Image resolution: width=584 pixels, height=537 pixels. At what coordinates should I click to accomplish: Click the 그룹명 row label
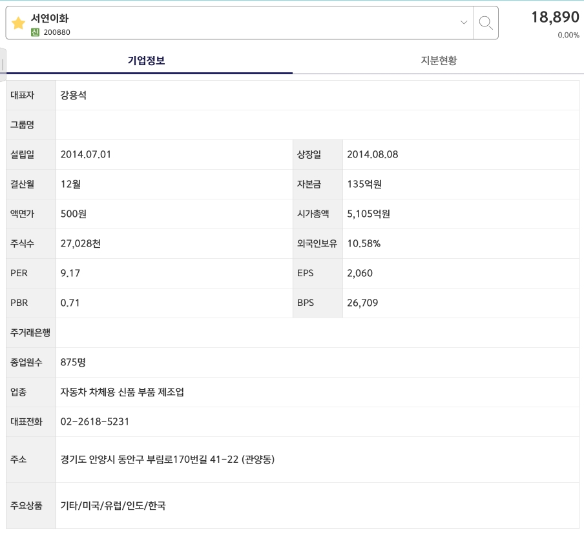[x=23, y=125]
